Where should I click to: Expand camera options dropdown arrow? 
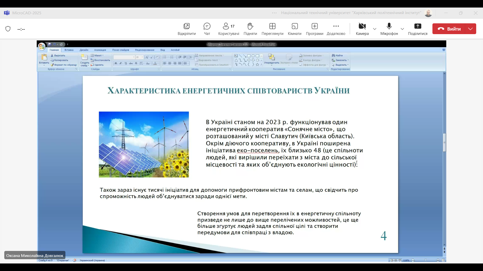375,29
